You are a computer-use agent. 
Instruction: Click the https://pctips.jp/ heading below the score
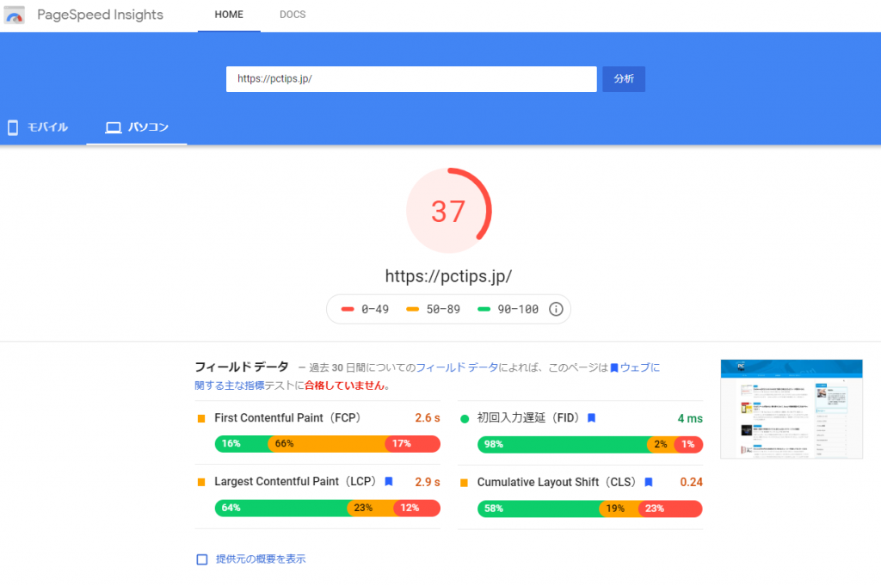point(448,276)
